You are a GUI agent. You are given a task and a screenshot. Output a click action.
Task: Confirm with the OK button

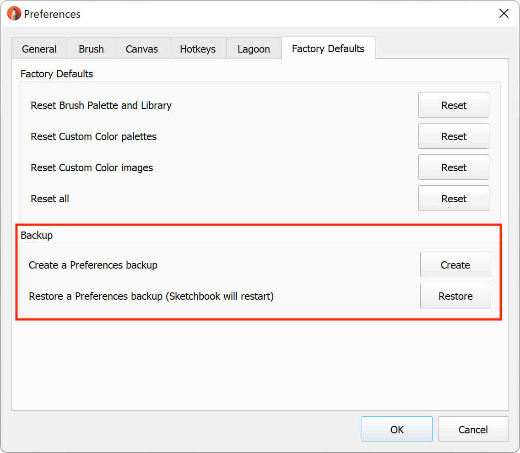(397, 430)
